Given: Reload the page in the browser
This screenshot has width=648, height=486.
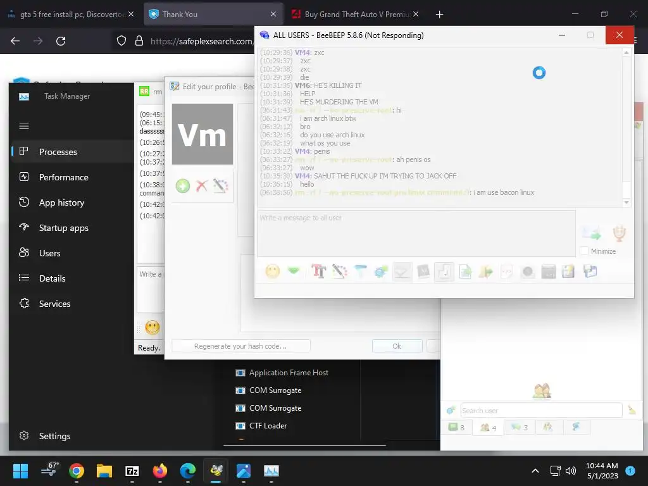Looking at the screenshot, I should [61, 41].
